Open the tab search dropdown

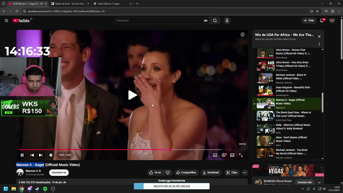pos(3,4)
